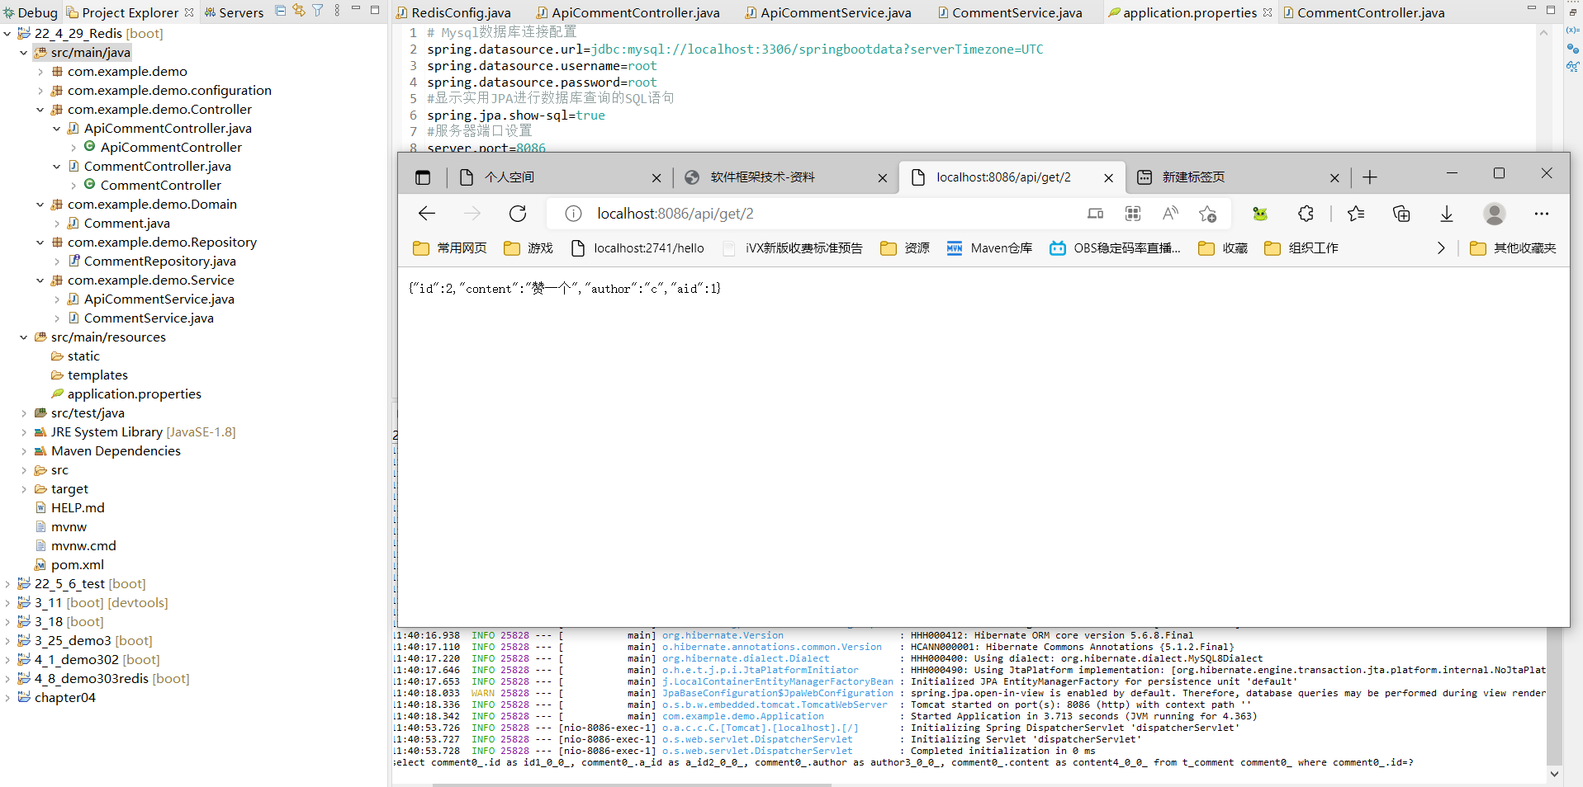Expand the 22_5_6_test project
Image resolution: width=1583 pixels, height=787 pixels.
(7, 584)
